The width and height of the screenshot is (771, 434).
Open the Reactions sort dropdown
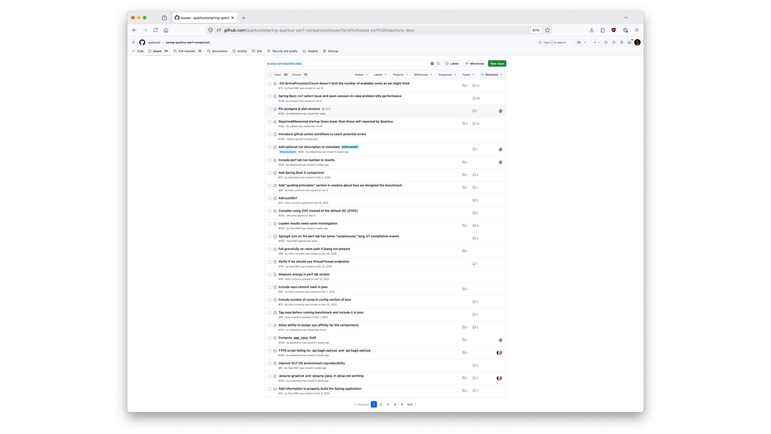pos(491,75)
